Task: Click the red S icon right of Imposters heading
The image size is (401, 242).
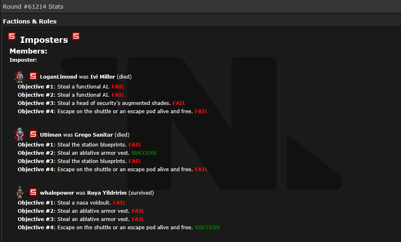Action: pos(76,36)
